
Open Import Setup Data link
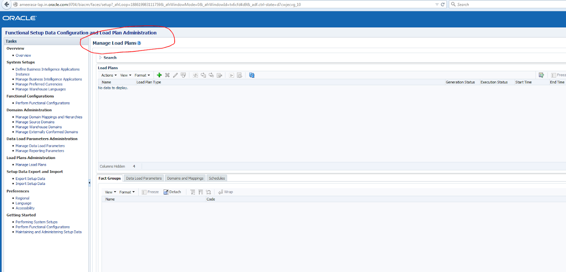pyautogui.click(x=30, y=184)
